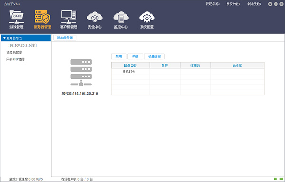Open the 安全中心 security center
285x182 pixels.
pos(95,19)
